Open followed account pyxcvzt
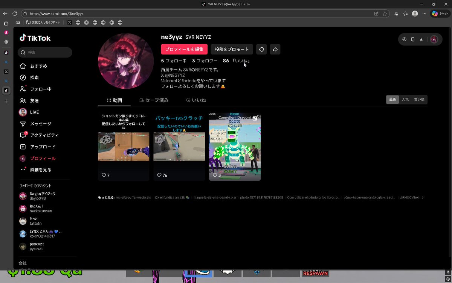Screen dimensions: 452x283 pos(32,246)
